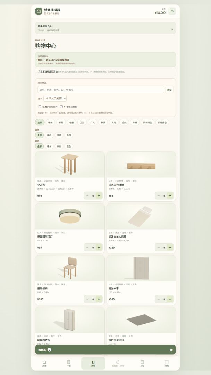Open the 价格从低到高 sort dropdown
211x375 pixels.
pos(55,98)
